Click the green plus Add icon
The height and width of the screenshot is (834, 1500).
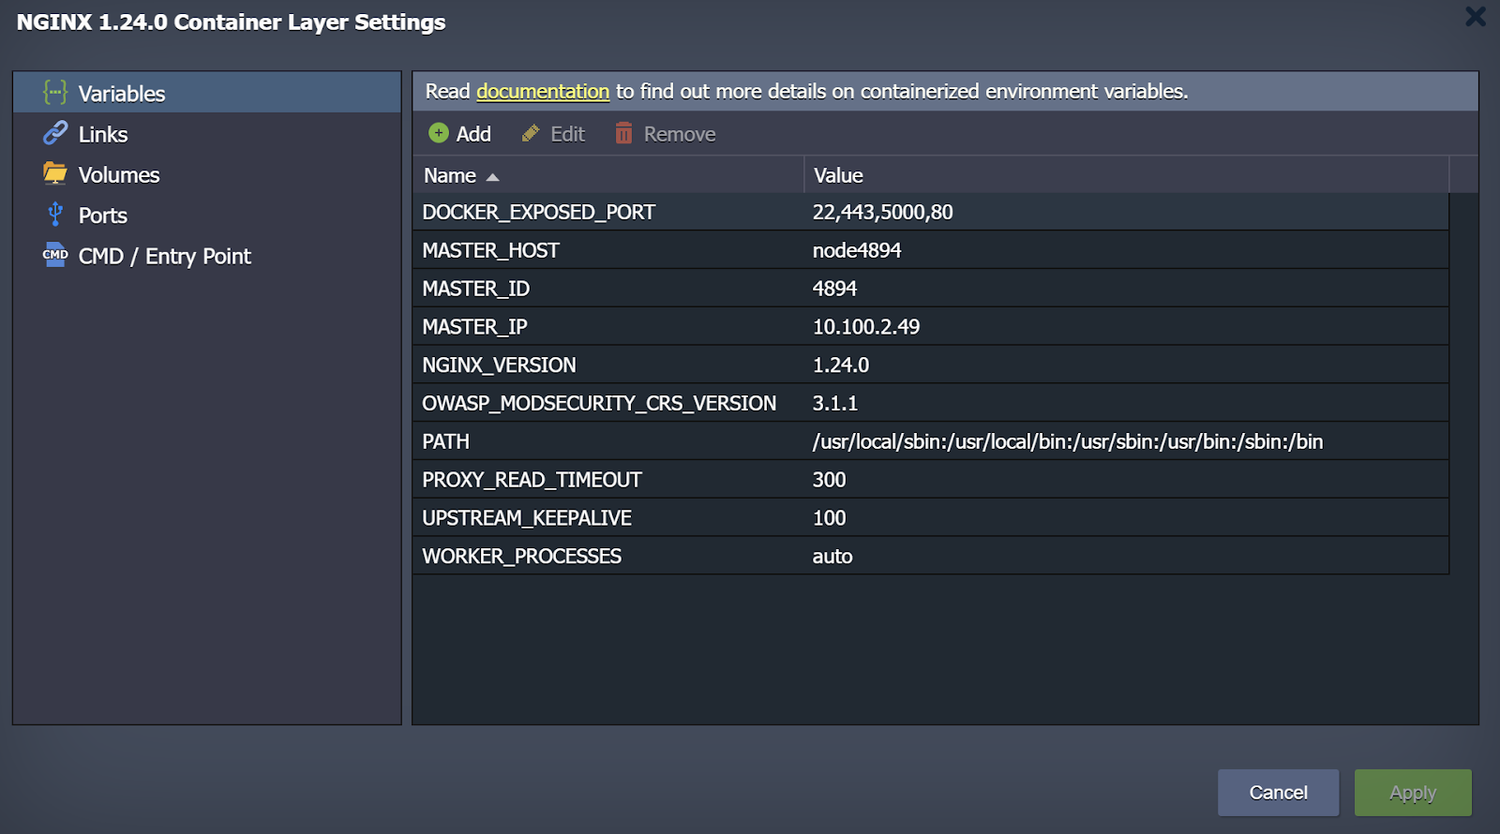click(439, 133)
